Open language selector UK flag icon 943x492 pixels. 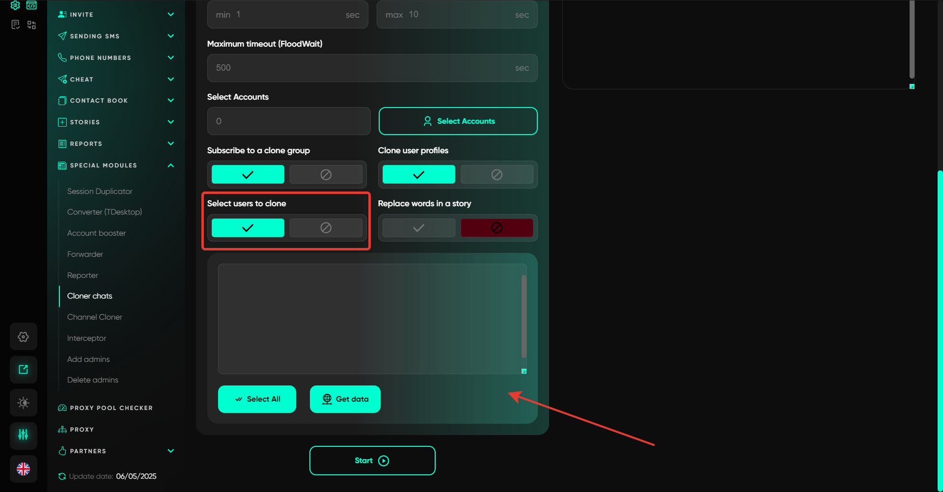(23, 469)
